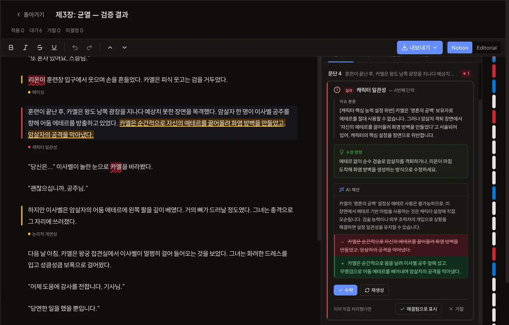
Task: Click the 심각 severity badge
Action: click(349, 90)
